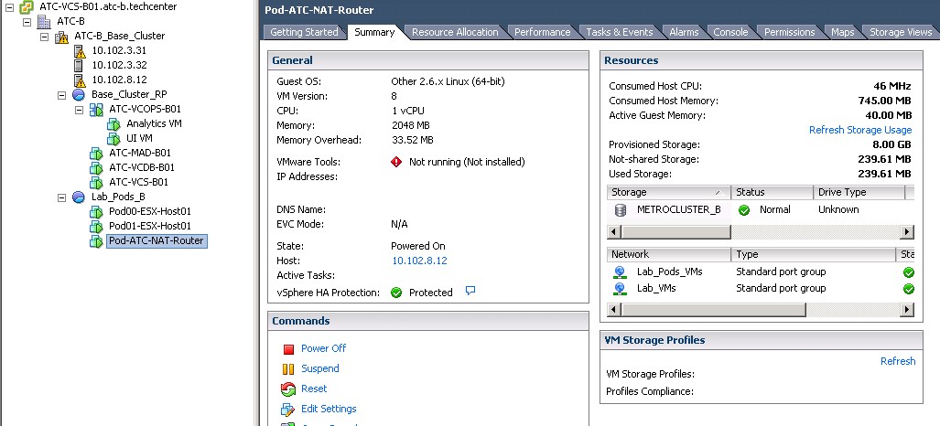Collapse the ATC-VCOPS-B01 vApp node
Viewport: 940px width, 426px height.
[x=80, y=110]
